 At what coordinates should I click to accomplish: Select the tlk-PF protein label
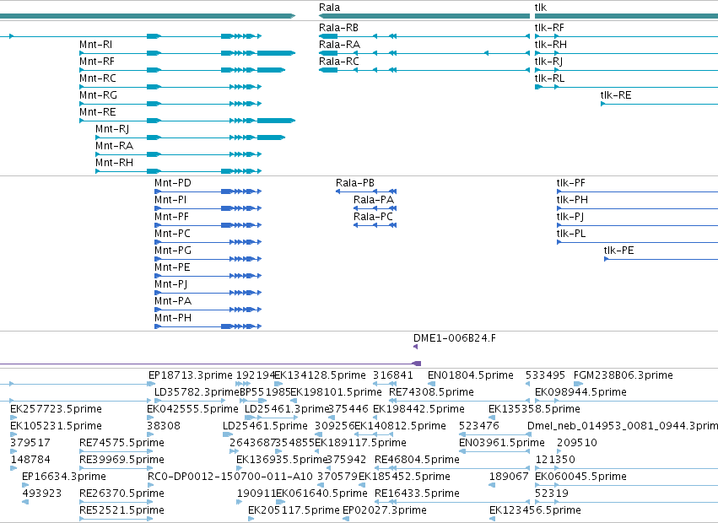(x=570, y=183)
